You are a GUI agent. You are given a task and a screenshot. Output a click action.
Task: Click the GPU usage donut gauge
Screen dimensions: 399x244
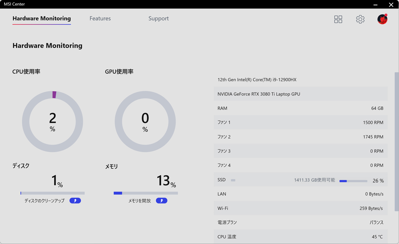click(x=145, y=122)
